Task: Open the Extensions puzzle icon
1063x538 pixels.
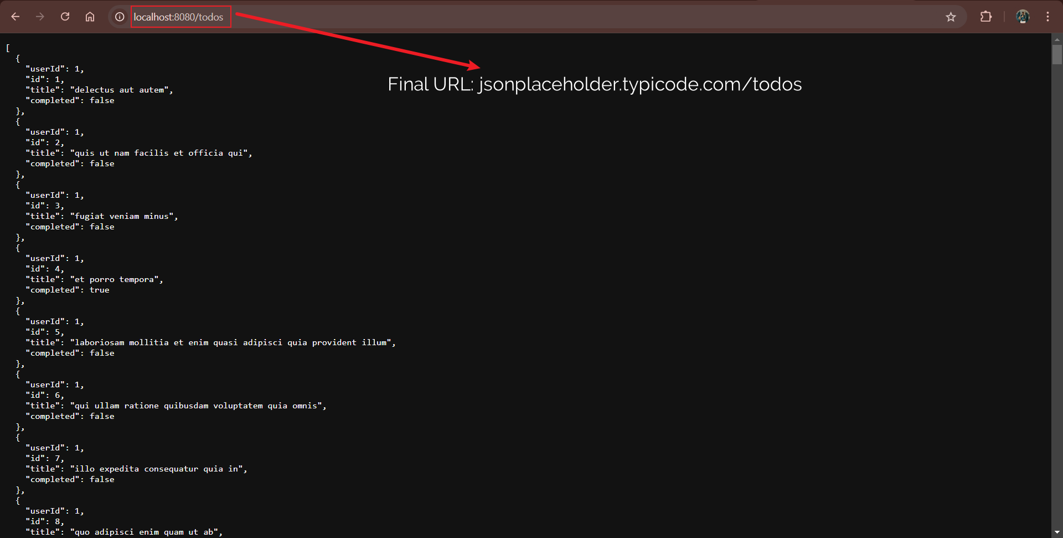Action: point(986,17)
